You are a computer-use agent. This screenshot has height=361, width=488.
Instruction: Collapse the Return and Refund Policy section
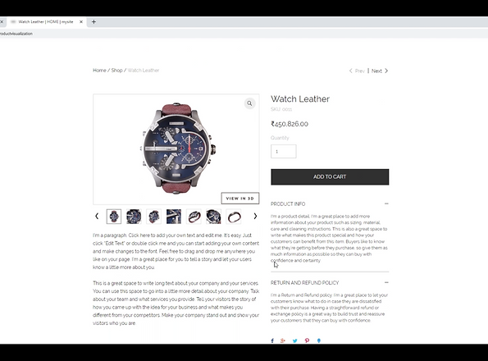tap(386, 282)
